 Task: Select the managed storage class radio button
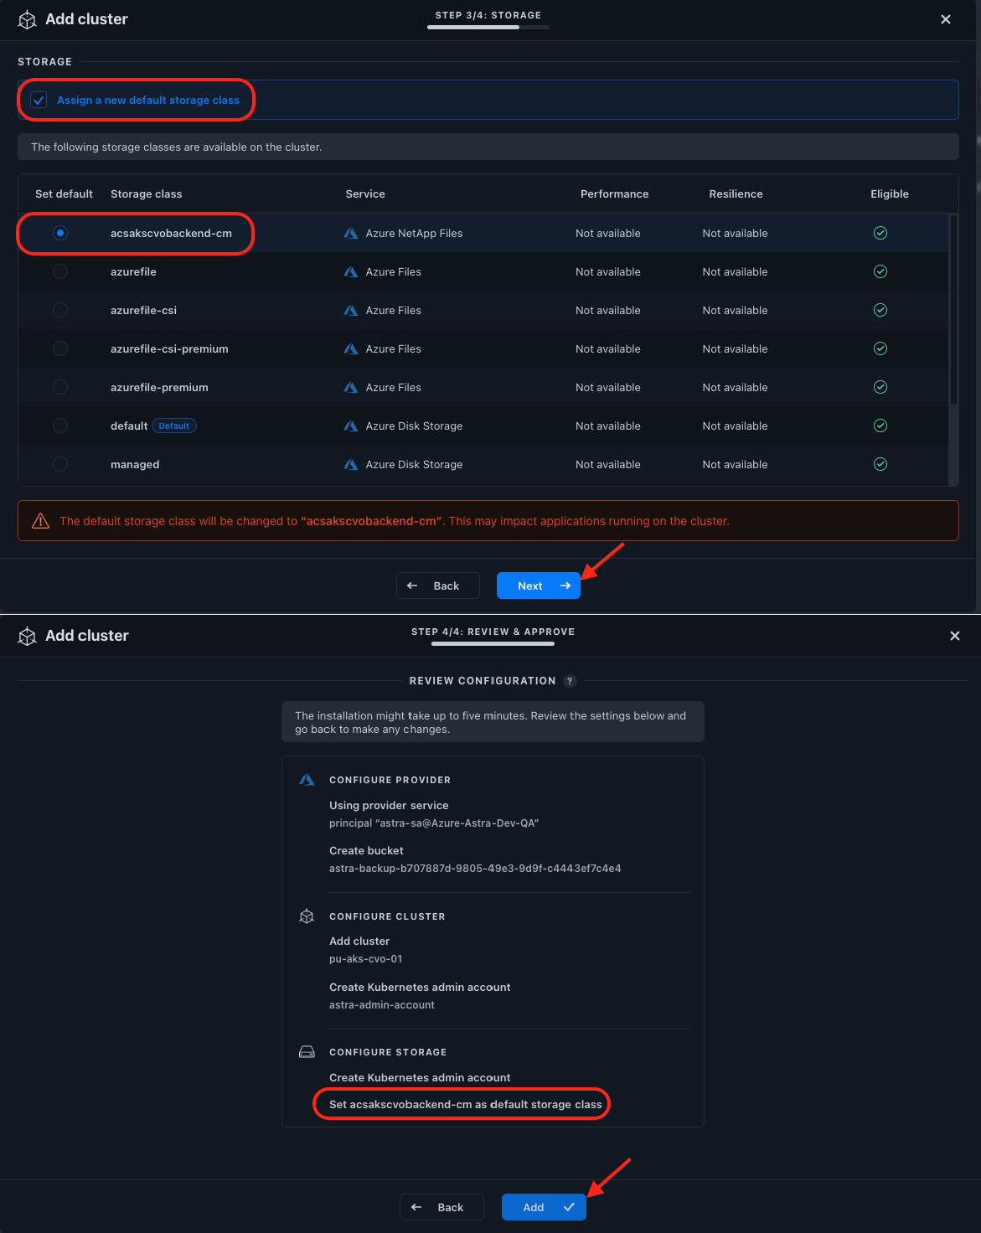pos(60,464)
